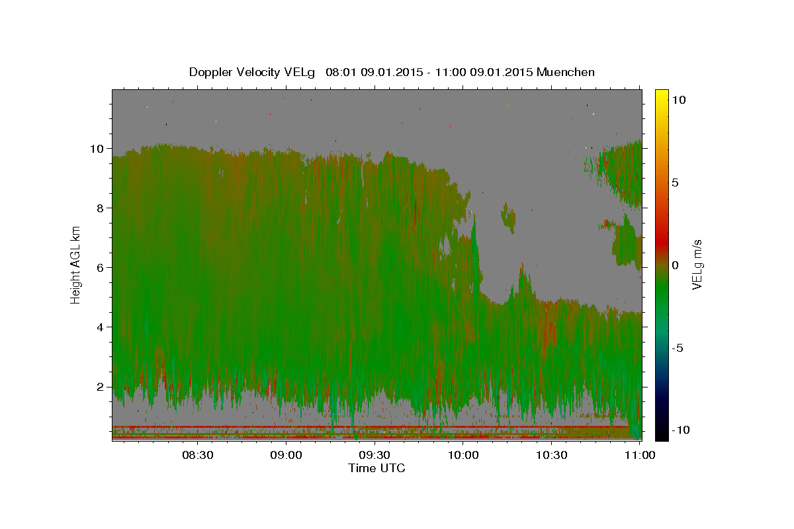This screenshot has height=529, width=794.
Task: Click the '10:00' time axis label
Action: (x=463, y=455)
